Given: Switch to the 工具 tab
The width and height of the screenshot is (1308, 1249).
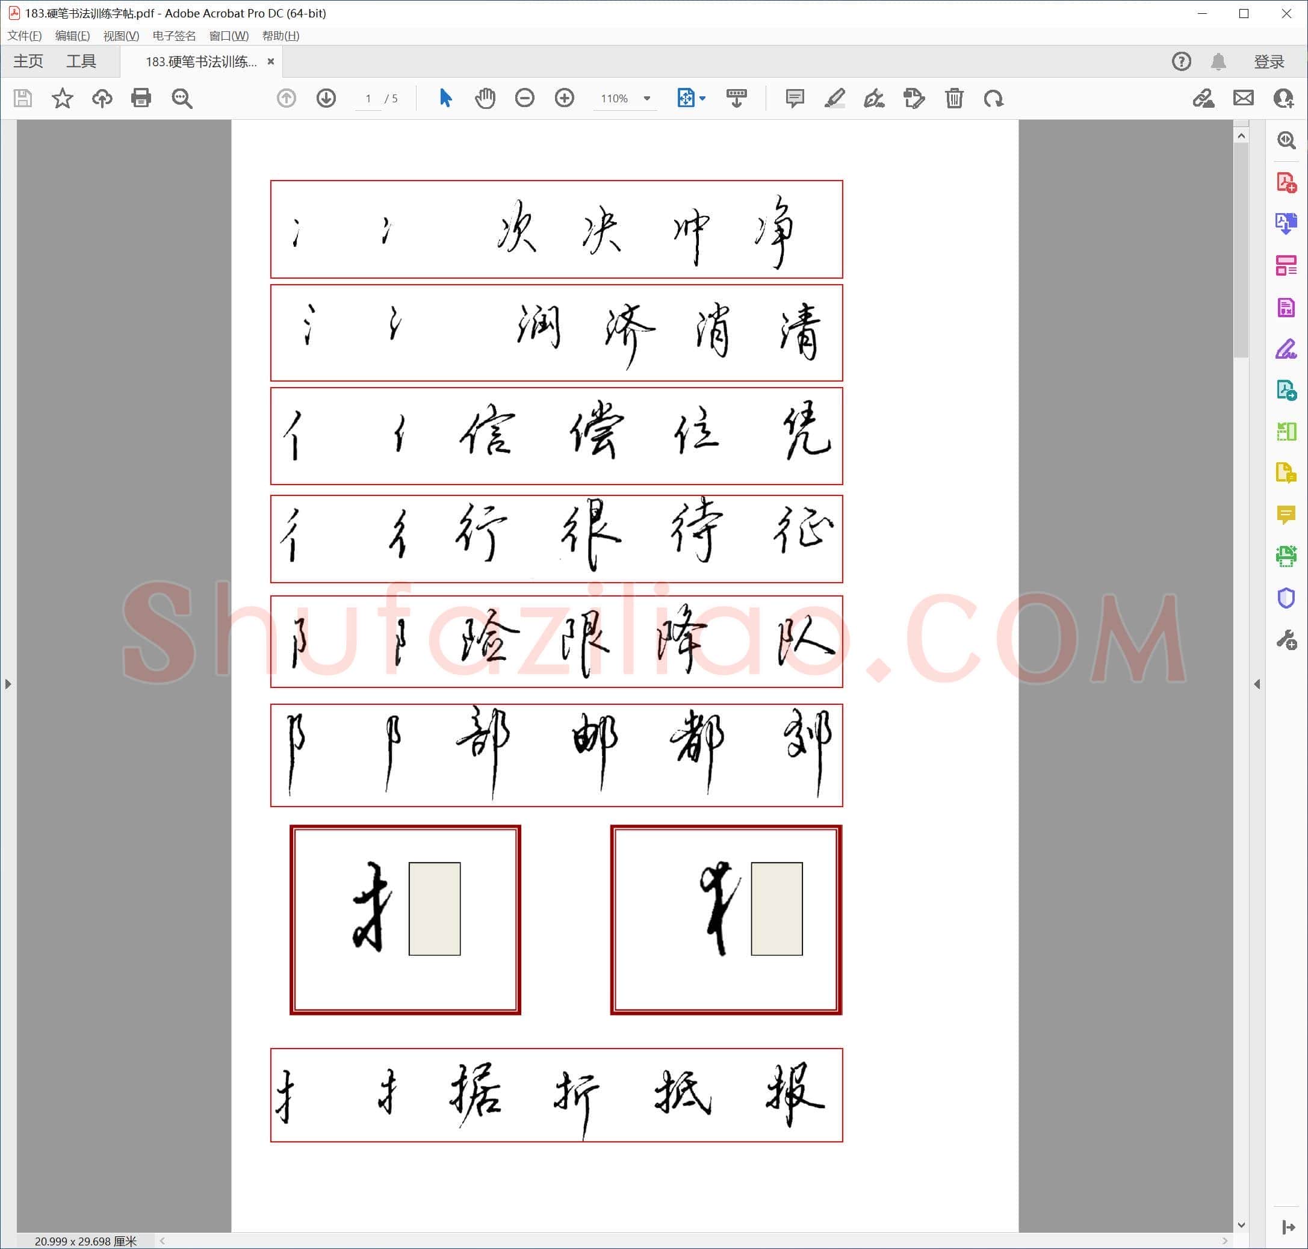Looking at the screenshot, I should point(81,61).
